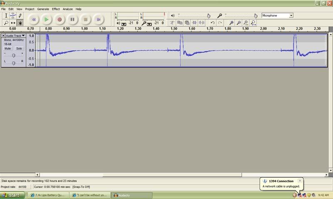The width and height of the screenshot is (333, 199).
Task: Click the Audacity taskbar button
Action: pos(132,195)
